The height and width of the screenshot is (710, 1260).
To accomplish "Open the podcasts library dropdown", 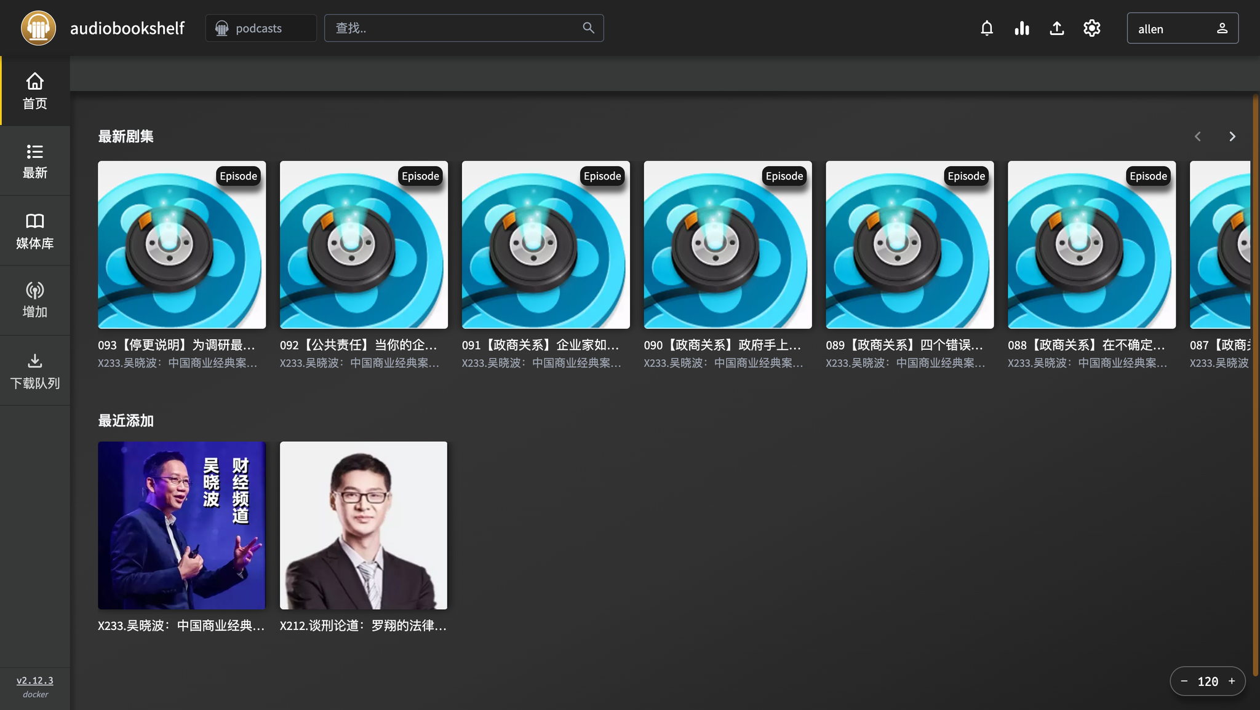I will (261, 28).
